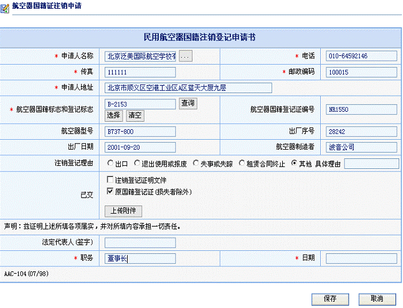
Task: Select the 其他 radio option
Action: tap(294, 163)
